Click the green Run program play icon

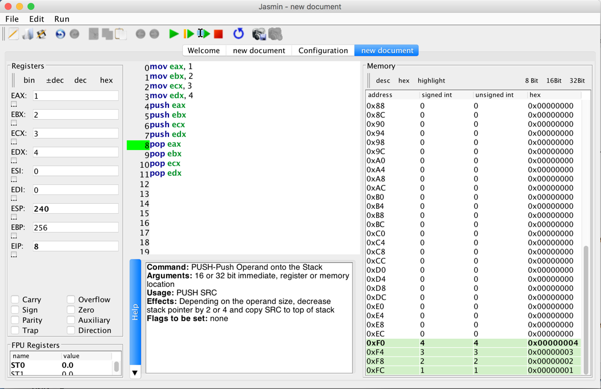[174, 34]
